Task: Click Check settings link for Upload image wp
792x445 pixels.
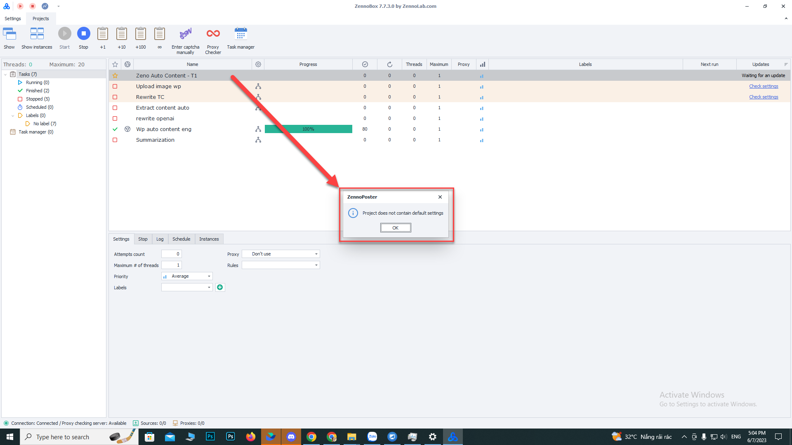Action: [x=764, y=87]
